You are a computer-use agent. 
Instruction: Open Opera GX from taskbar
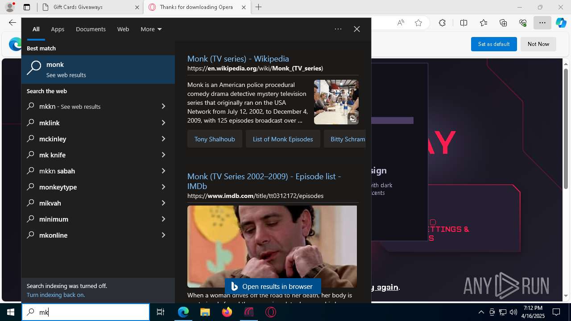click(x=249, y=312)
